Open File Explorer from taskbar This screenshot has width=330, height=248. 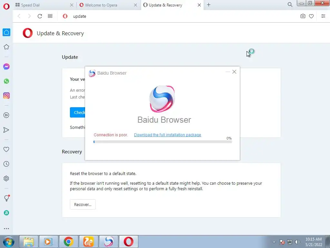pyautogui.click(x=29, y=242)
